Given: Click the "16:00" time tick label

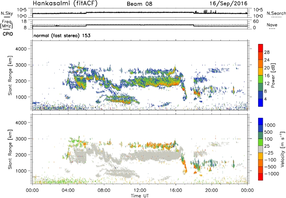Looking at the screenshot, I should click(x=176, y=190).
